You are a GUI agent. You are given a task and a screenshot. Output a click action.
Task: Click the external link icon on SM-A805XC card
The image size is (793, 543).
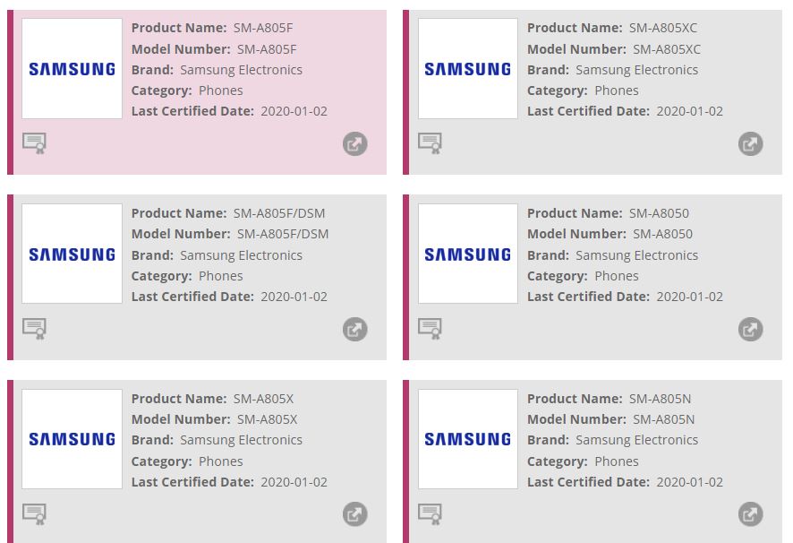point(750,143)
